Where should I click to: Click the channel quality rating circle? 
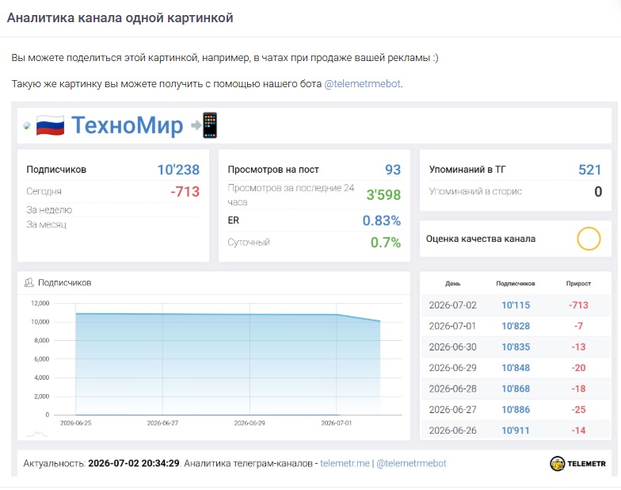[x=589, y=239]
